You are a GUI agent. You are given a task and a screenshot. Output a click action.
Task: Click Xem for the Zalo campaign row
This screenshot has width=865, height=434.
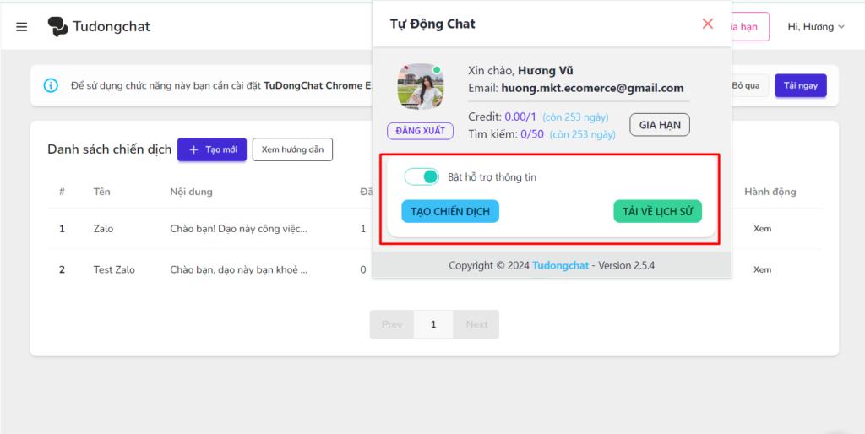coord(763,229)
